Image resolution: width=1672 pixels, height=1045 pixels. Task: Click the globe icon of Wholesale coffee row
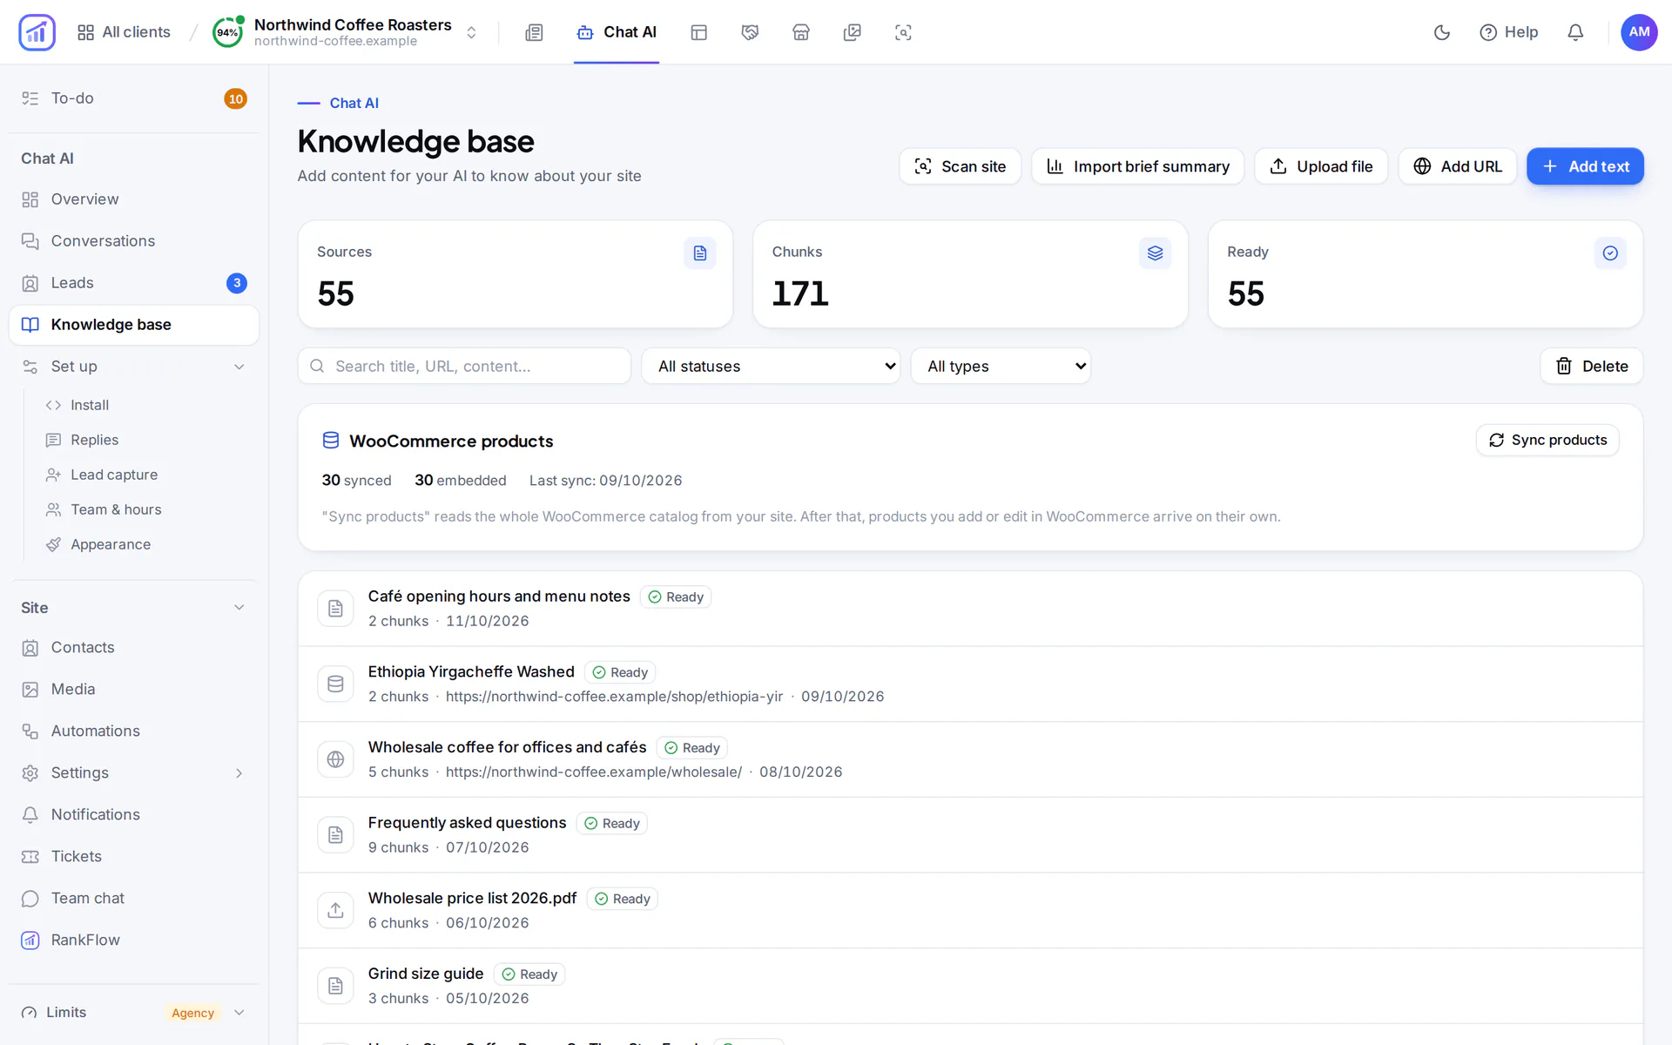(335, 759)
